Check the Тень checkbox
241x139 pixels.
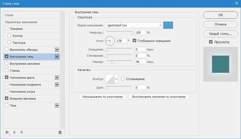coord(7,105)
